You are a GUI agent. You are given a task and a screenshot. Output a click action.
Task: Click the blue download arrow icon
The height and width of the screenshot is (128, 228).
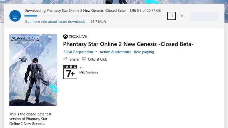point(15,16)
